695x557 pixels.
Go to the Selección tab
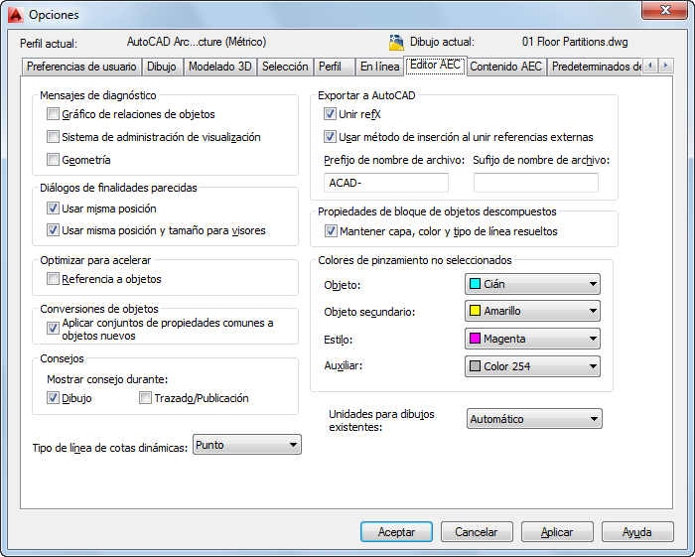(285, 67)
